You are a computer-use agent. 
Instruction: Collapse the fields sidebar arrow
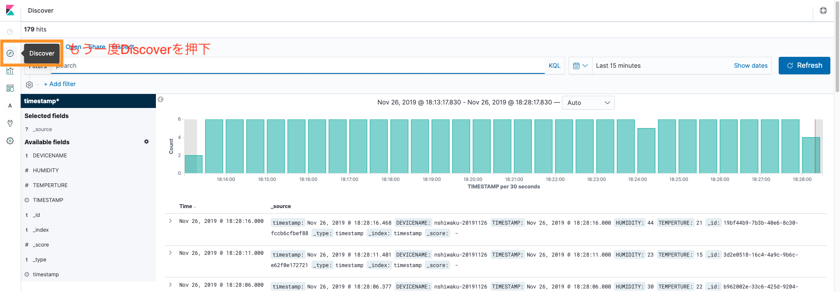point(161,100)
